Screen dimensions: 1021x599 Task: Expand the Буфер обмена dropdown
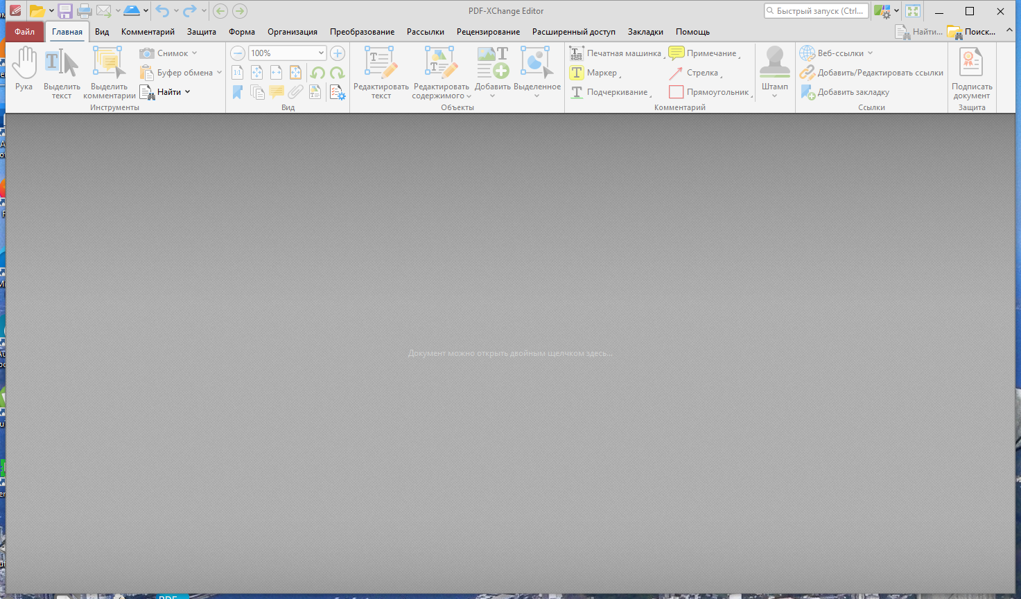click(x=219, y=73)
